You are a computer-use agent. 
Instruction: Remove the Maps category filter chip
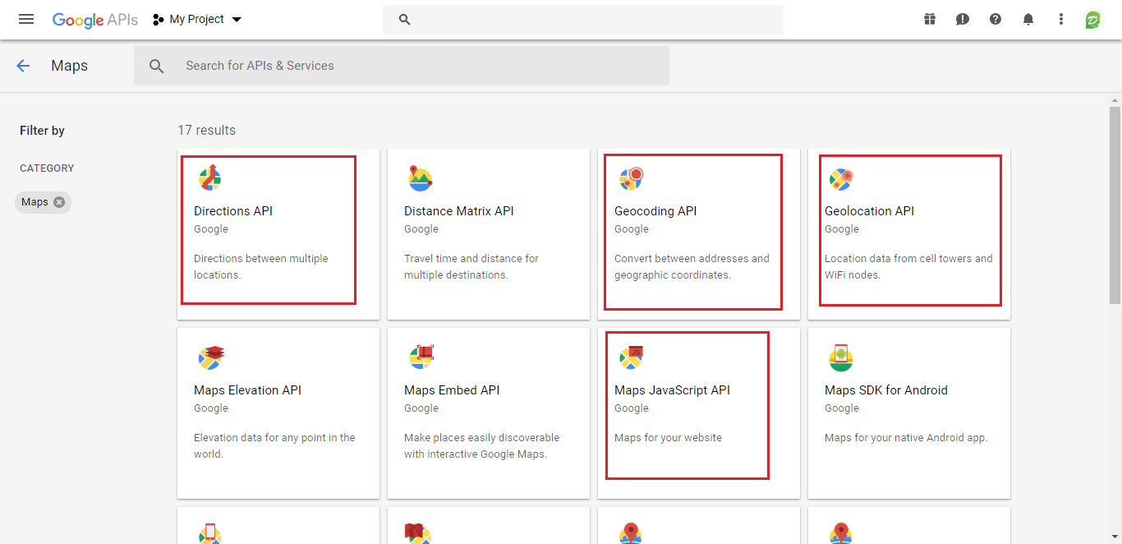(59, 202)
